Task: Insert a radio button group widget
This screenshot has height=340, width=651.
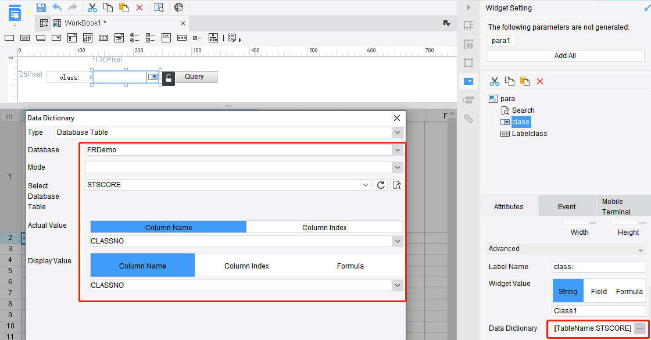Action: [134, 38]
